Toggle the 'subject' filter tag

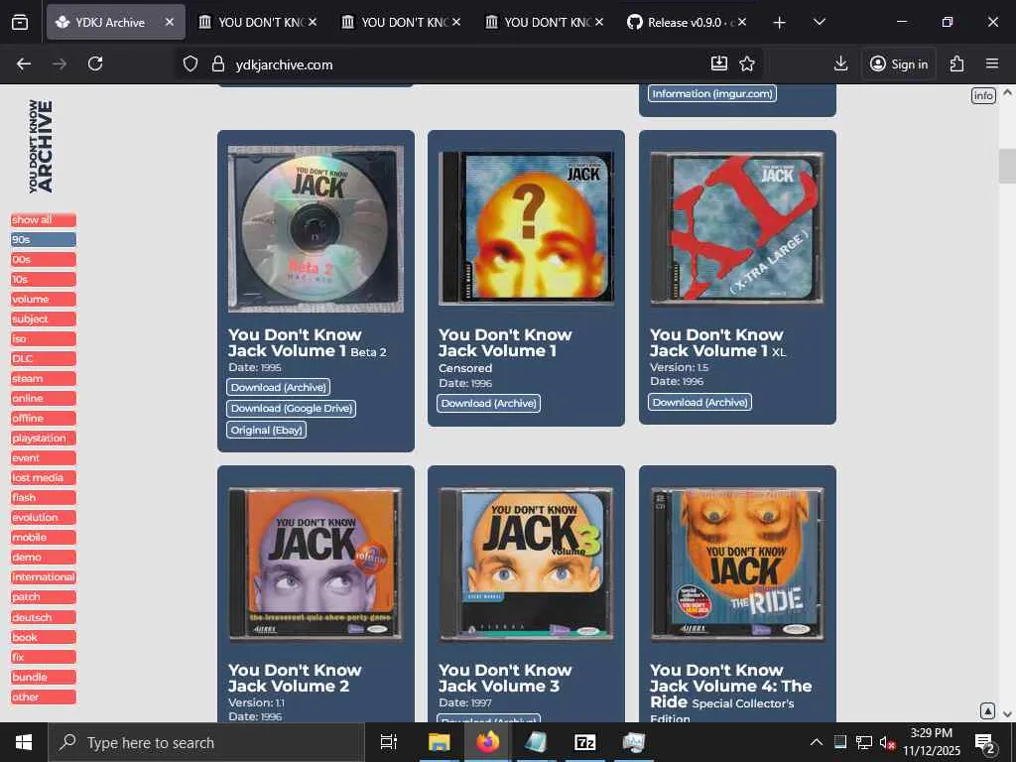pyautogui.click(x=44, y=319)
